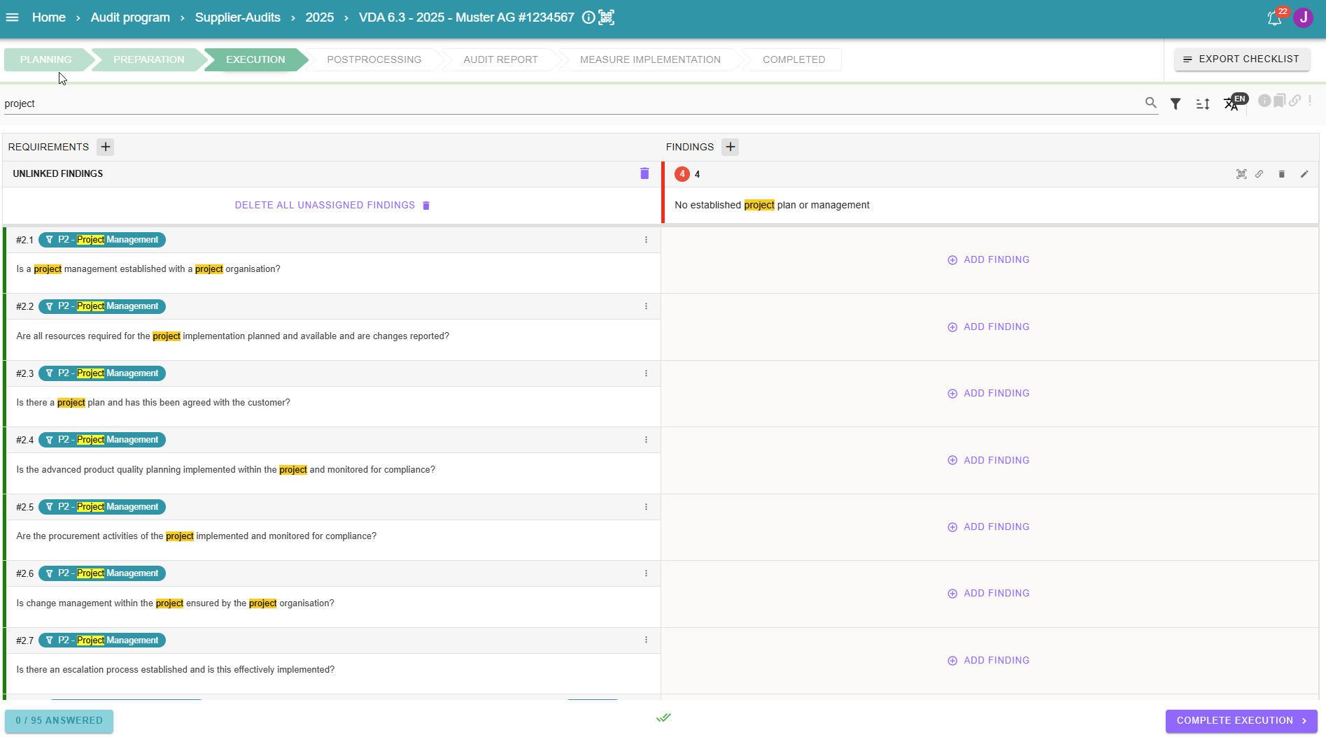The height and width of the screenshot is (737, 1326).
Task: Click the audit info icon in header
Action: 588,17
